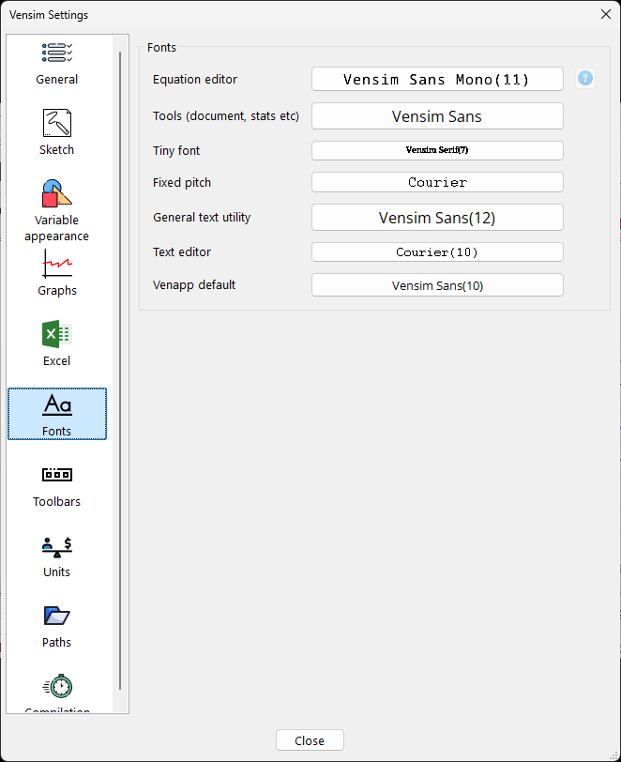Open the General settings category icon
Image resolution: width=621 pixels, height=762 pixels.
[x=57, y=53]
